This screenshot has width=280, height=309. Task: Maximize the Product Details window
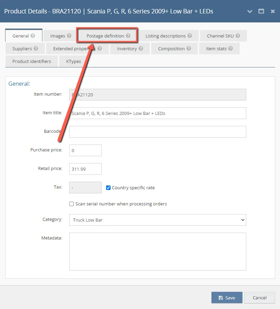tap(261, 11)
